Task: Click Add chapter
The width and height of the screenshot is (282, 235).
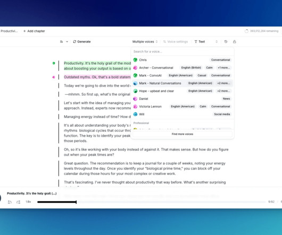Action: [x=34, y=31]
